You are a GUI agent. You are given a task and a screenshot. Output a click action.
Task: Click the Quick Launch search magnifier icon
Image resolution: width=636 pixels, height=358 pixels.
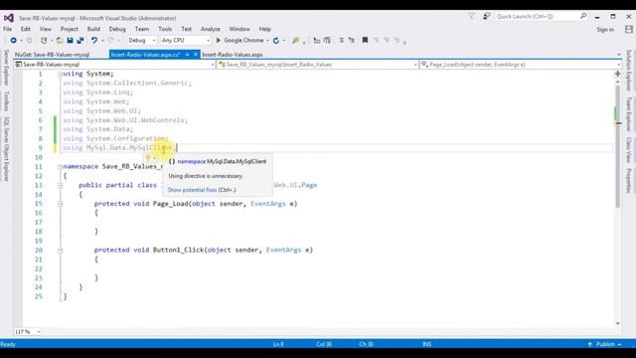(x=583, y=16)
